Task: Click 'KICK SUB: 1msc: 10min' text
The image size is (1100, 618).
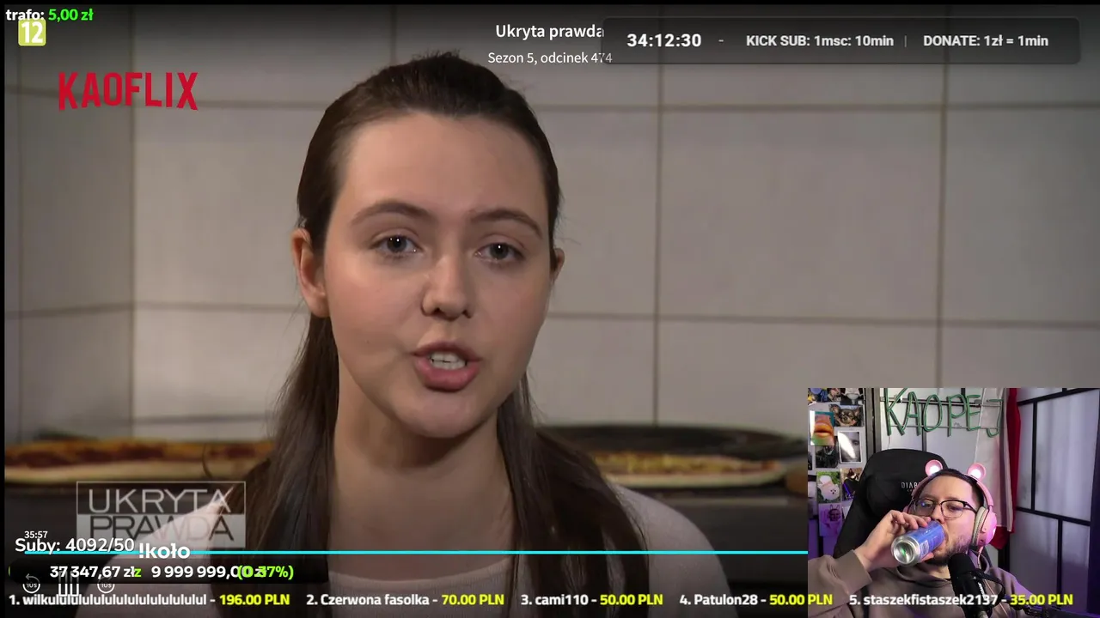Action: tap(819, 40)
